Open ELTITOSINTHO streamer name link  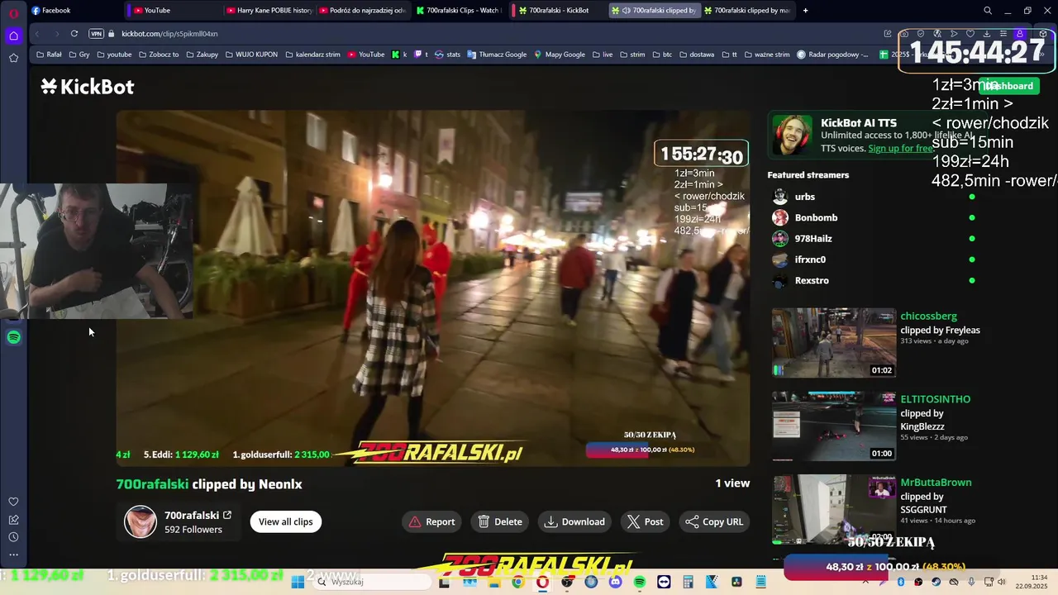pos(935,399)
